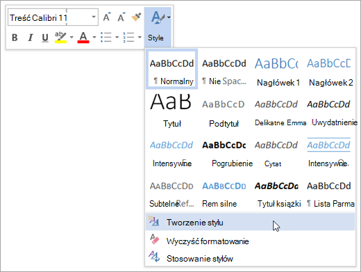Viewport: 361px width, 272px height.
Task: Click the Style button
Action: tap(158, 27)
